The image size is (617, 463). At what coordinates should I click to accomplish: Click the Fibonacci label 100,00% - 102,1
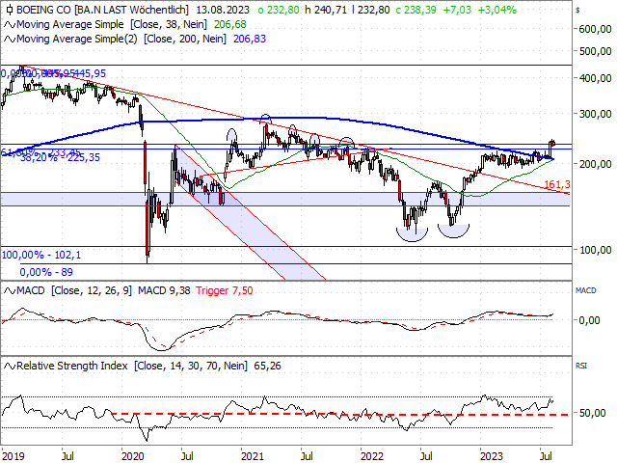pyautogui.click(x=41, y=255)
